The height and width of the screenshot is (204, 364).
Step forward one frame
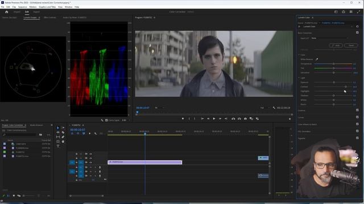point(220,118)
